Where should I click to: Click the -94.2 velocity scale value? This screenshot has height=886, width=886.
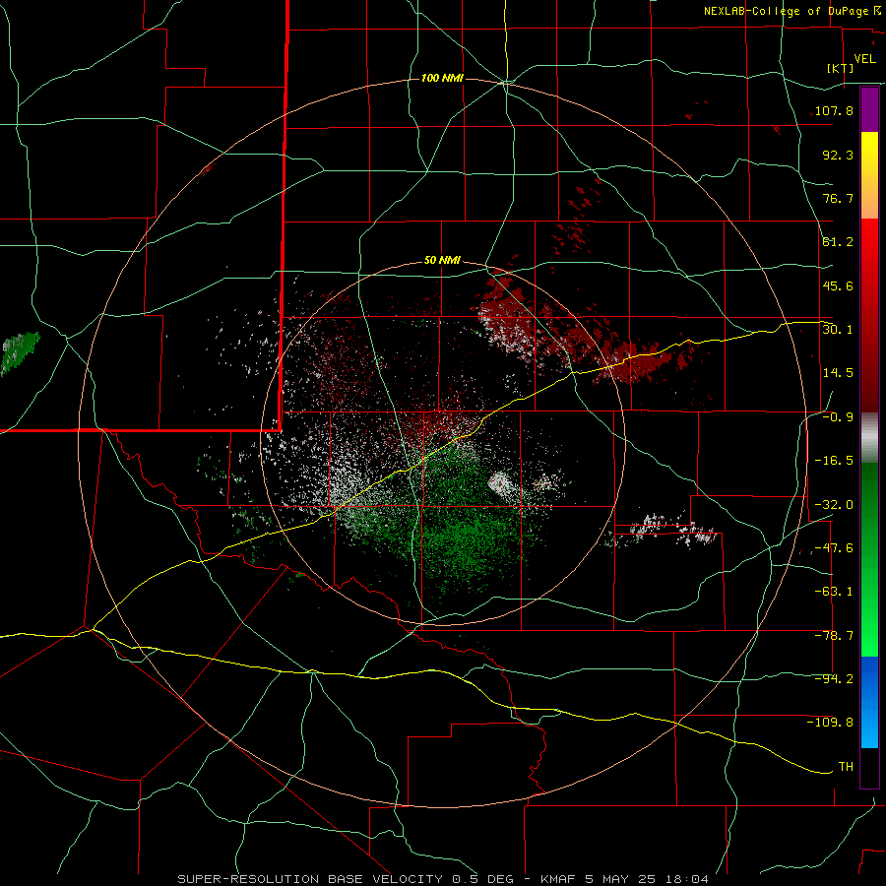pos(834,679)
